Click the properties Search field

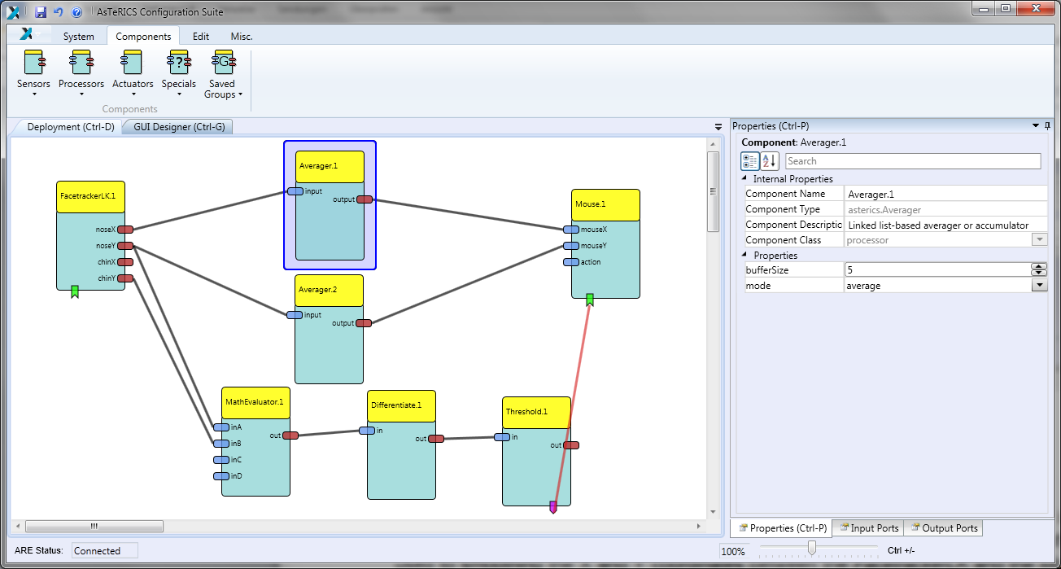[912, 161]
